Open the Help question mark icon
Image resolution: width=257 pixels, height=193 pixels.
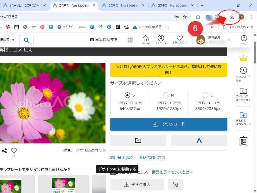244,39
